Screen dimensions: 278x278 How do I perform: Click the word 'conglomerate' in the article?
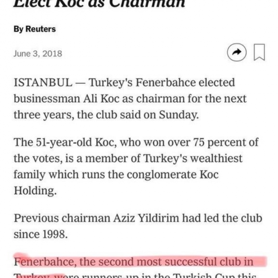point(162,174)
